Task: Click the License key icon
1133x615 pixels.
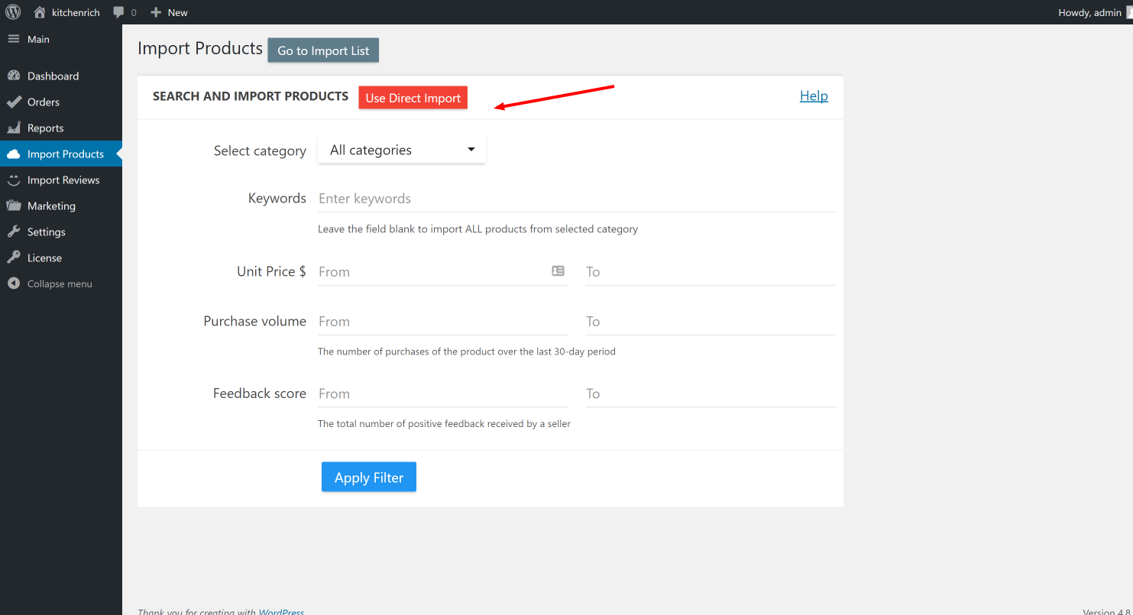Action: [14, 257]
